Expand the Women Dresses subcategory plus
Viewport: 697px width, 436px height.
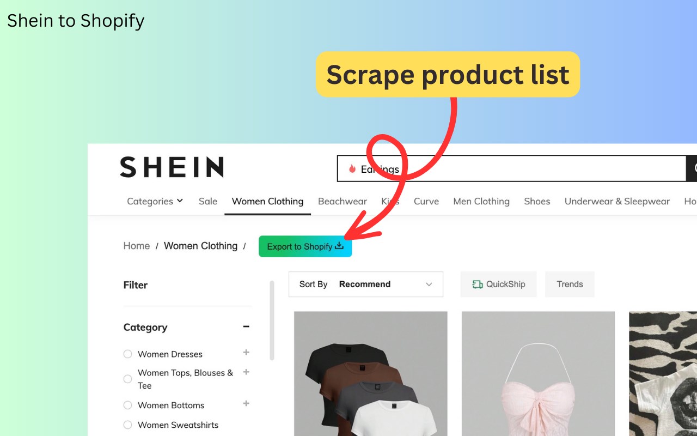(x=246, y=353)
